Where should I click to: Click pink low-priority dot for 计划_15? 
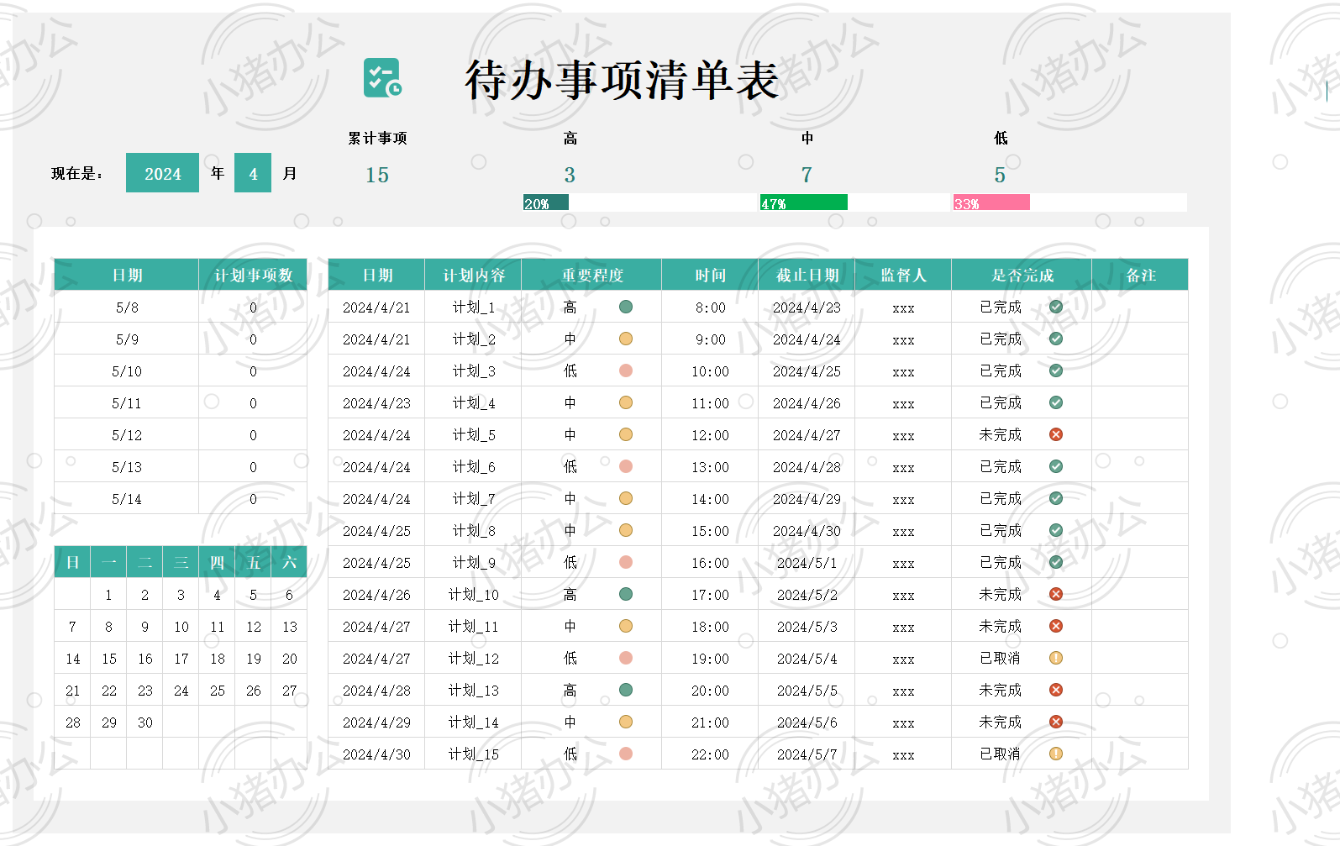(x=626, y=754)
